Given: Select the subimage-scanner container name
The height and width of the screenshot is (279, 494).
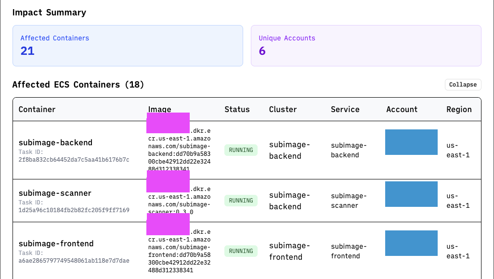Looking at the screenshot, I should [x=55, y=193].
